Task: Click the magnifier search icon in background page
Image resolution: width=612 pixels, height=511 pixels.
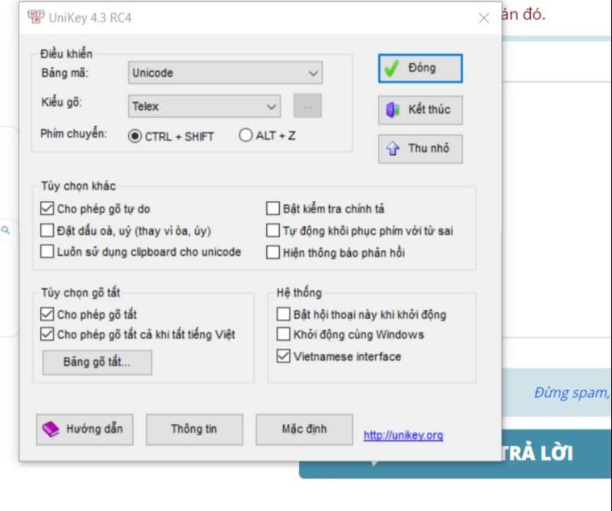Action: [5, 230]
